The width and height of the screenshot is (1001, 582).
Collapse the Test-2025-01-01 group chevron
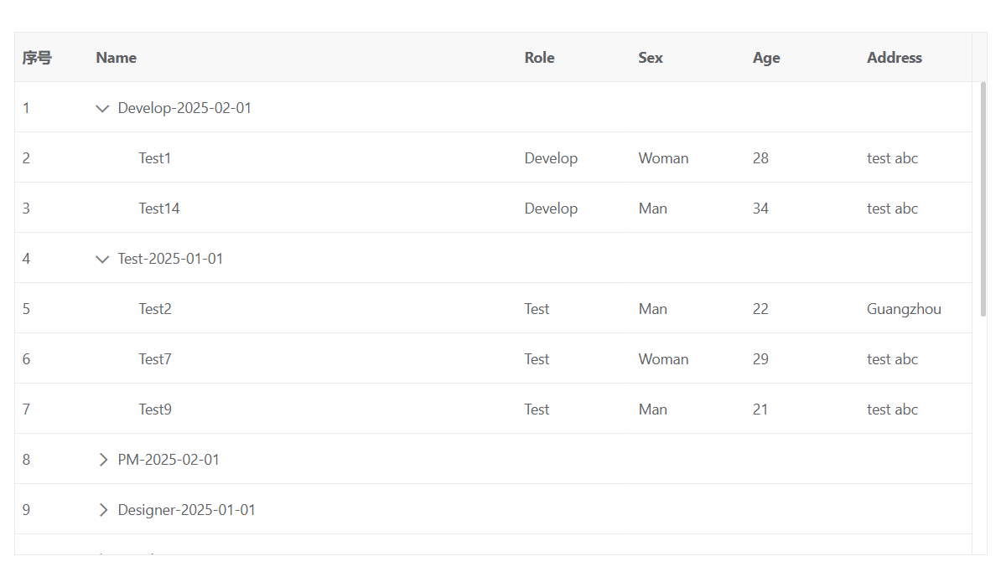[x=102, y=259]
